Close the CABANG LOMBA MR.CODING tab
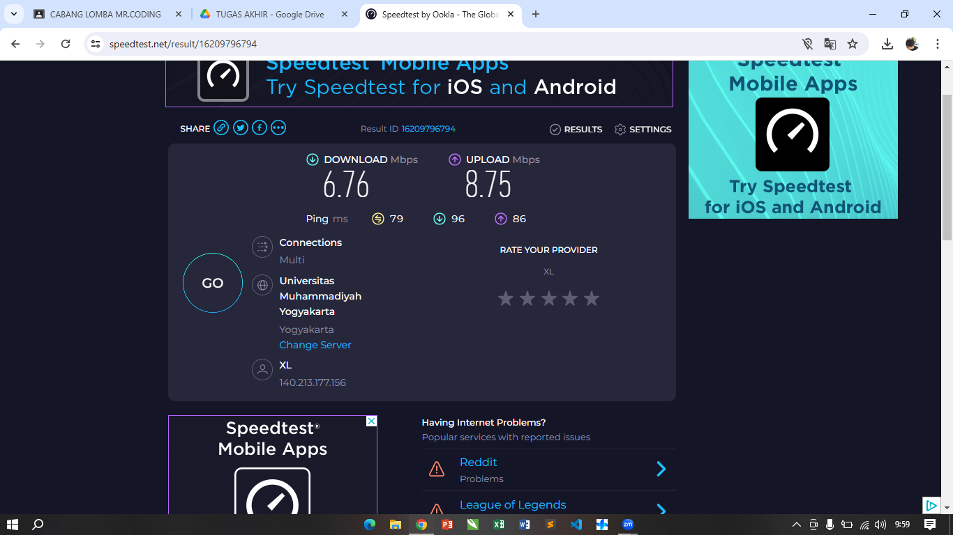 179,14
